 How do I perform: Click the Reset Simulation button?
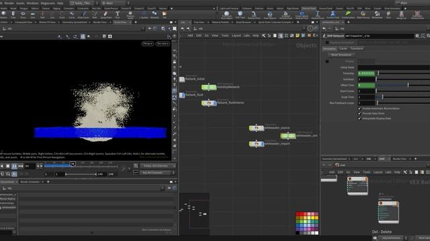(x=341, y=55)
